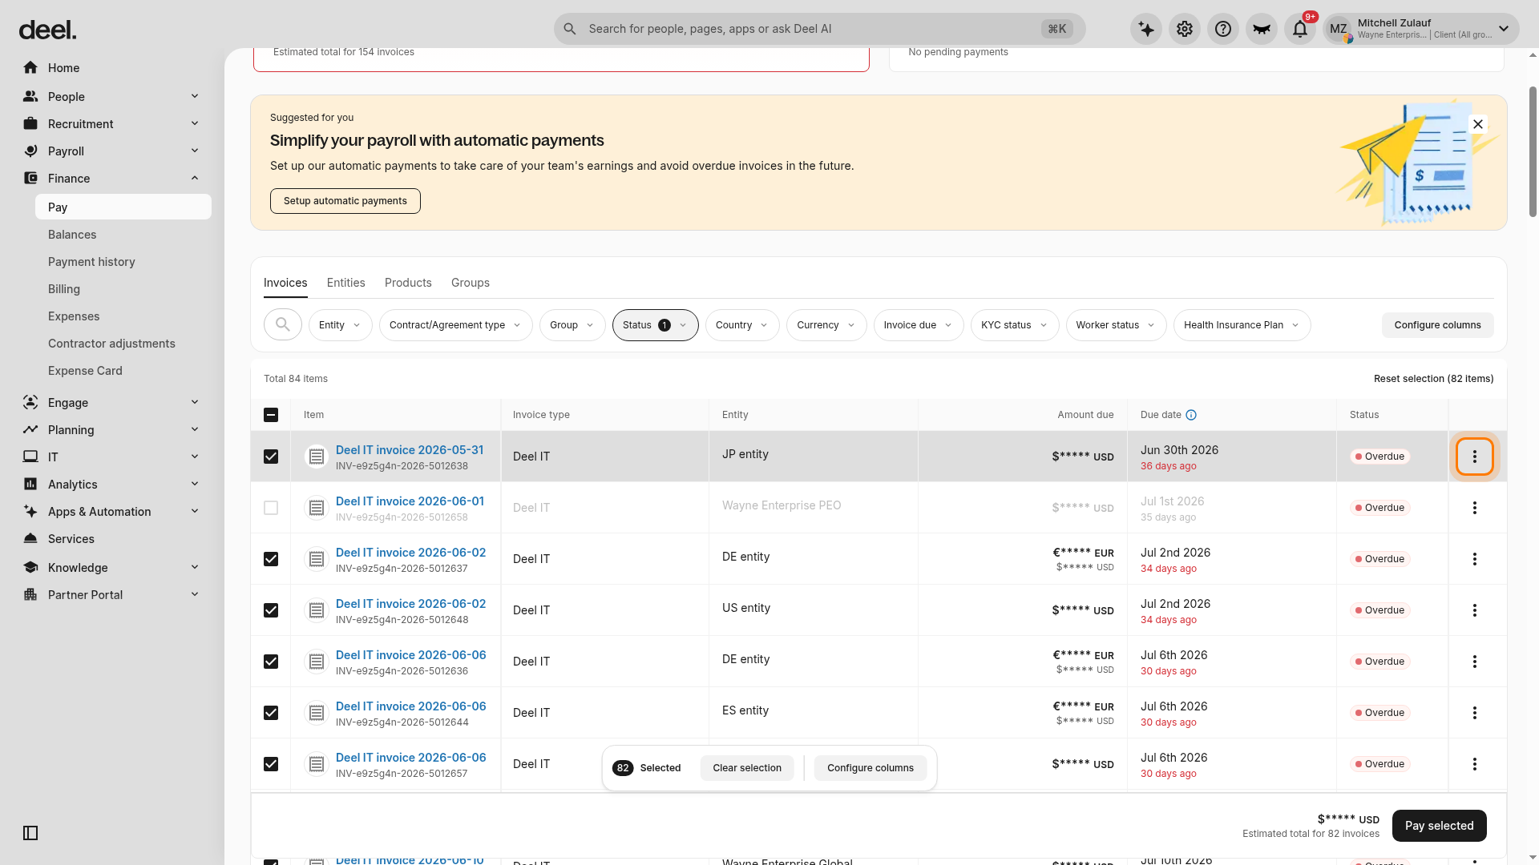
Task: Uncheck invoice INV-e9z5g4n-2026-5012657 row
Action: tap(271, 764)
